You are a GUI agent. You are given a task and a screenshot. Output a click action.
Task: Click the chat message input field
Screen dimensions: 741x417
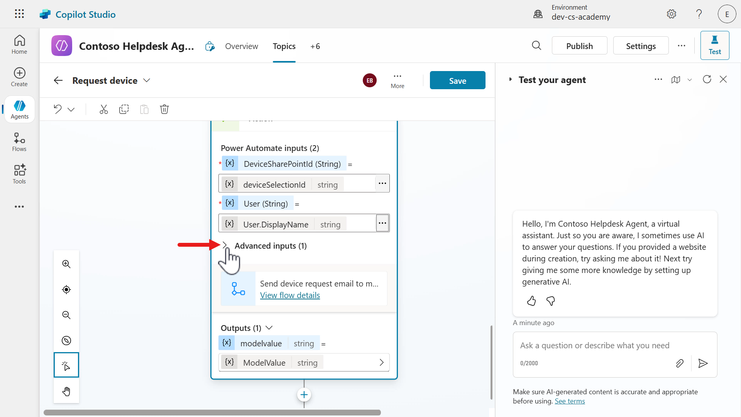click(594, 346)
